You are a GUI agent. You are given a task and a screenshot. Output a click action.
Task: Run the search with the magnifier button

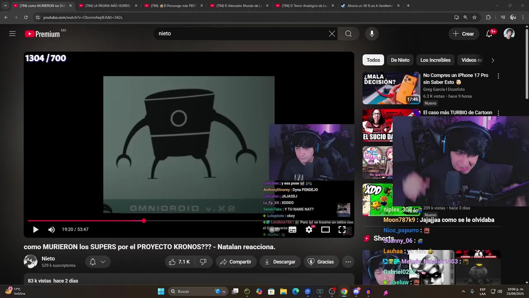348,34
